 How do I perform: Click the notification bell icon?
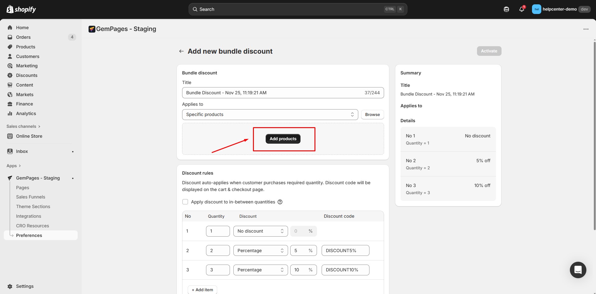coord(521,9)
